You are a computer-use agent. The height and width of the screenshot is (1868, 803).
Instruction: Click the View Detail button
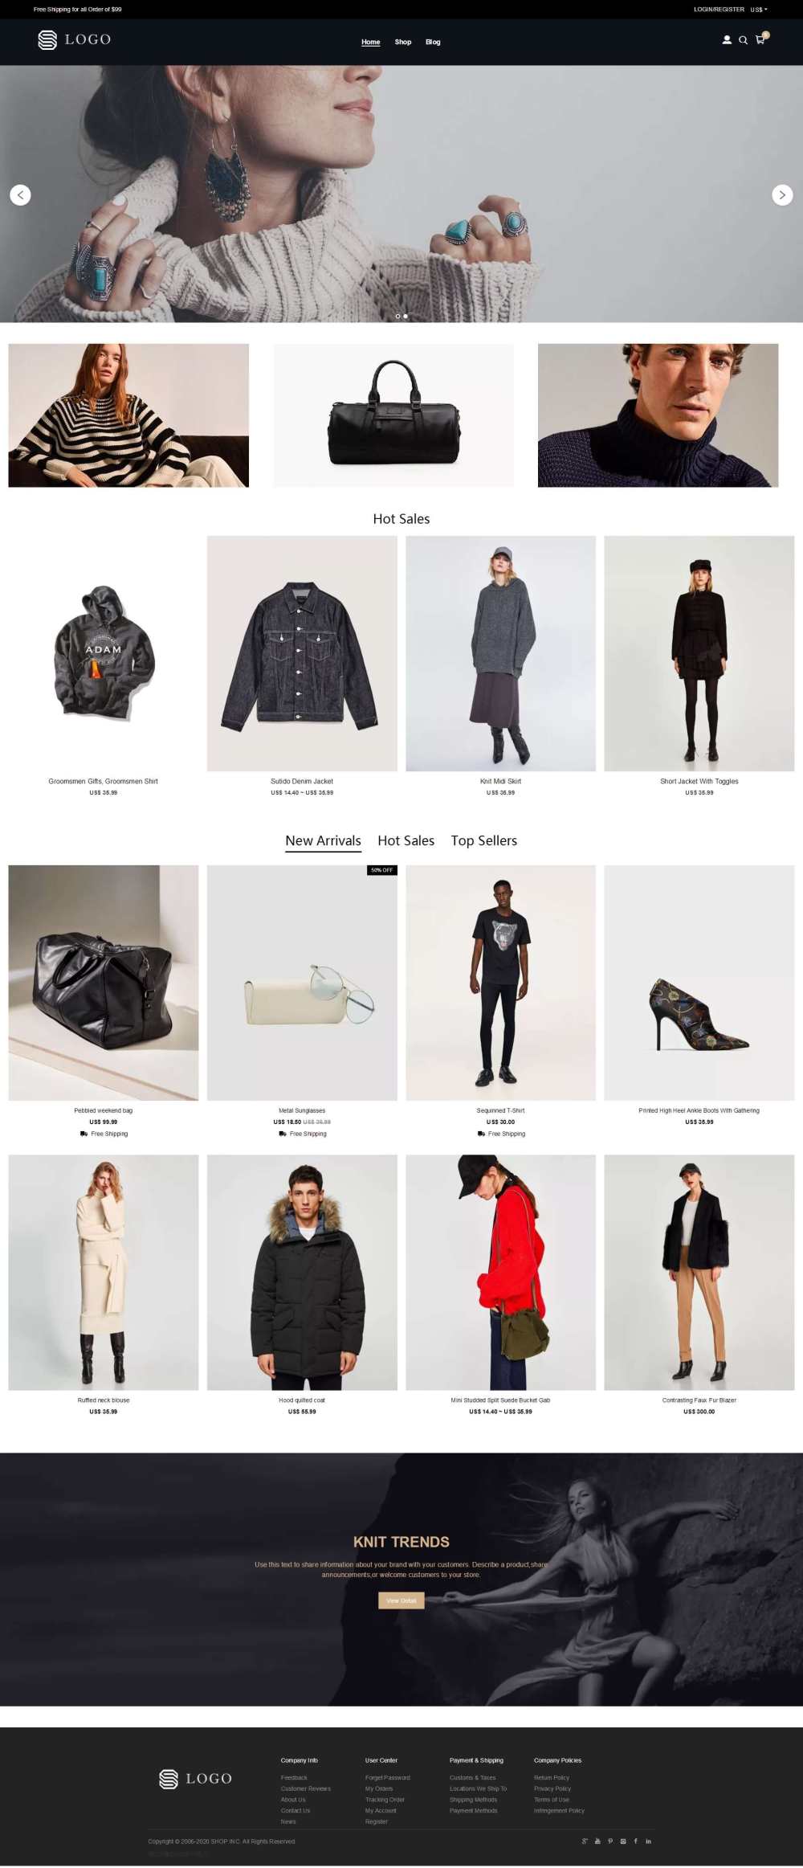tap(401, 1600)
